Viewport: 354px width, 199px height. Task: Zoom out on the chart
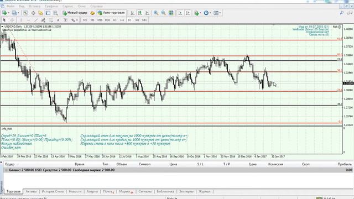click(164, 13)
